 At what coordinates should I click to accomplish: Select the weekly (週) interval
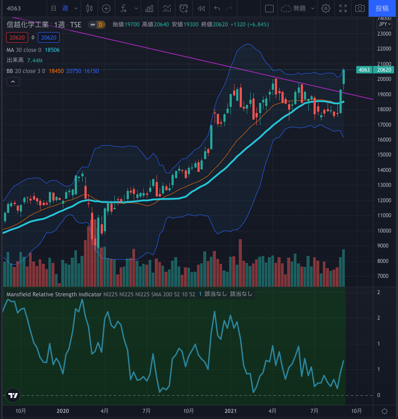pos(65,8)
